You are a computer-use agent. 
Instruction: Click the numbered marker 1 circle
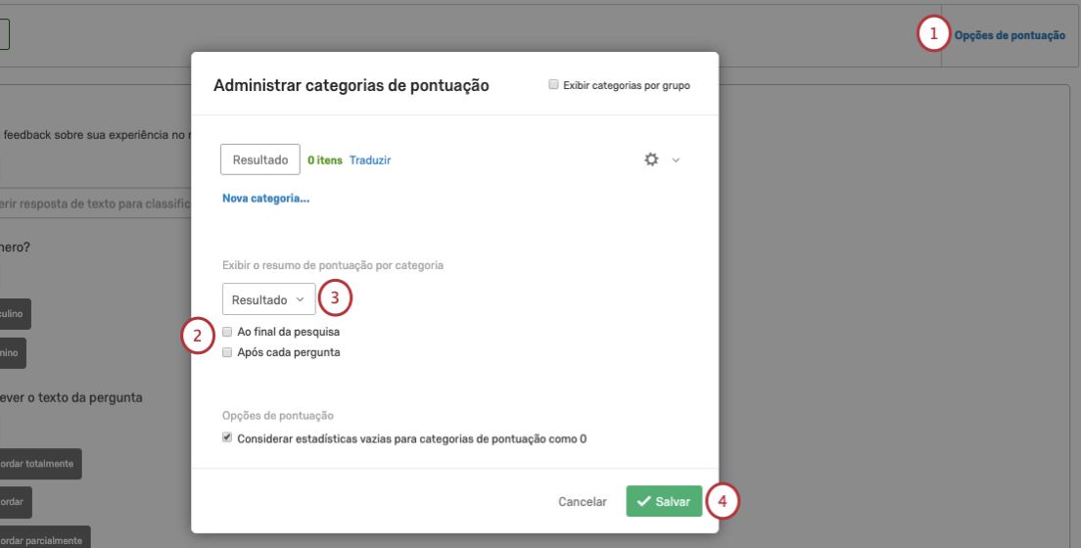(933, 34)
